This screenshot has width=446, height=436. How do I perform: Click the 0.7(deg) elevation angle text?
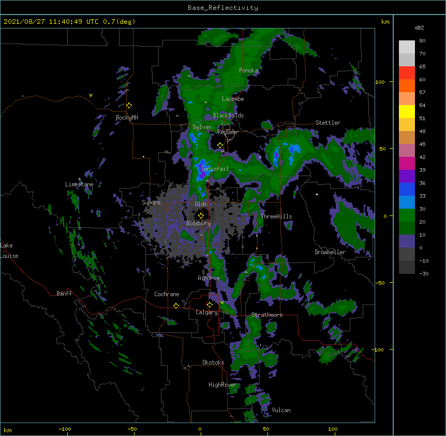119,22
